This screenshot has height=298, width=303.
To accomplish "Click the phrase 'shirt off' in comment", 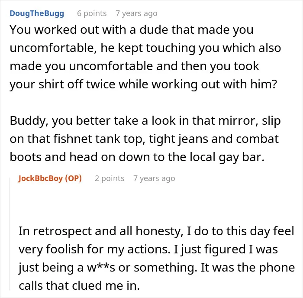I will (x=61, y=84).
